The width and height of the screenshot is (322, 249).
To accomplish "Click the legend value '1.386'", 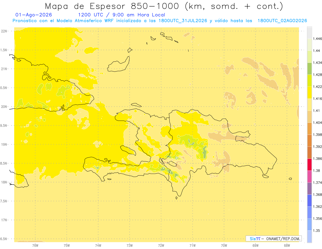I will pyautogui.click(x=318, y=158).
